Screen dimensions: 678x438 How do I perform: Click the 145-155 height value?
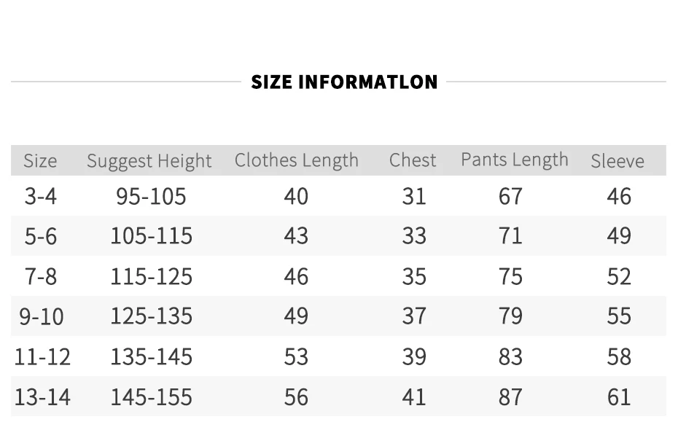pos(152,397)
